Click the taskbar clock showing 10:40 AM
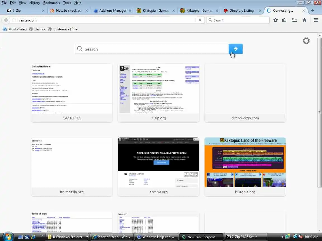322x241 pixels. (x=311, y=237)
